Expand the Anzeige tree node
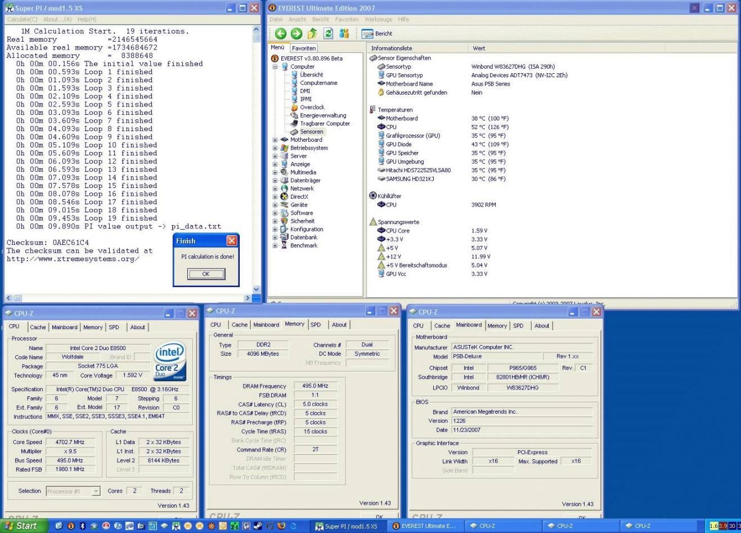This screenshot has height=533, width=741. pos(275,164)
